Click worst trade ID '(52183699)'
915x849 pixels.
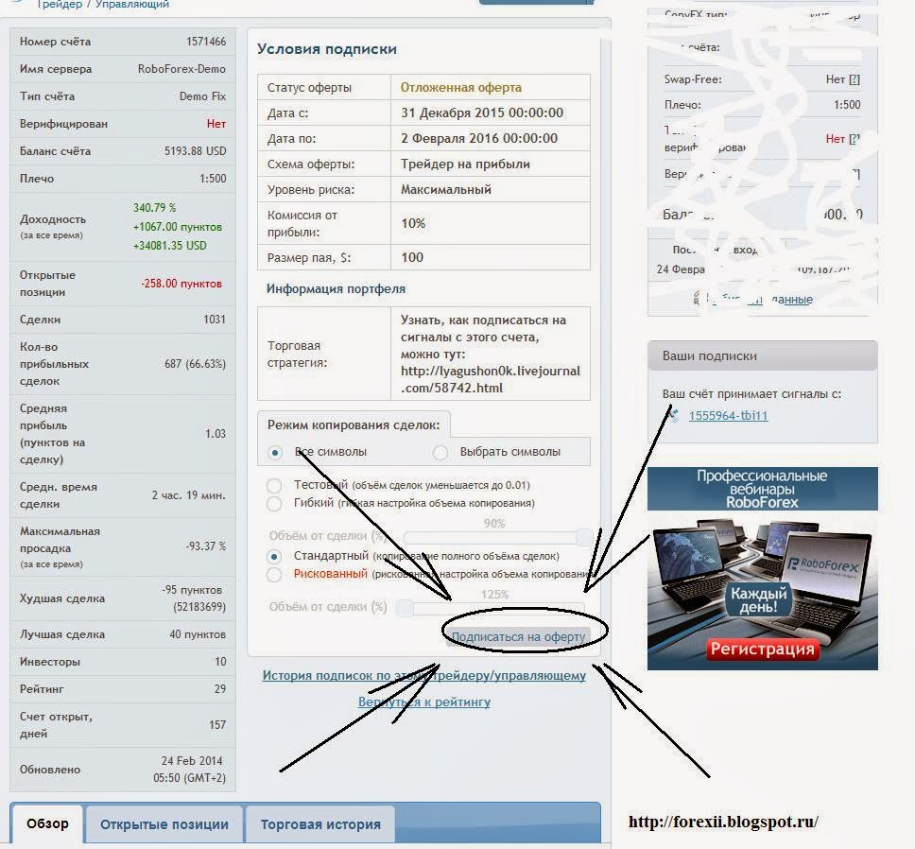tap(199, 607)
